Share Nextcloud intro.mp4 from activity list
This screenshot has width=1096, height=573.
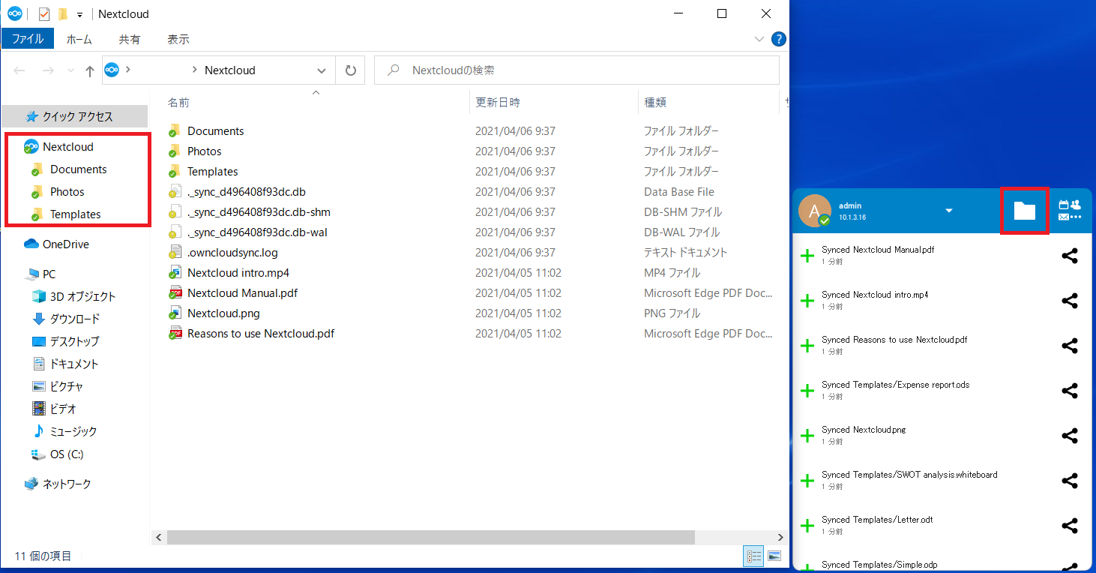click(1070, 301)
